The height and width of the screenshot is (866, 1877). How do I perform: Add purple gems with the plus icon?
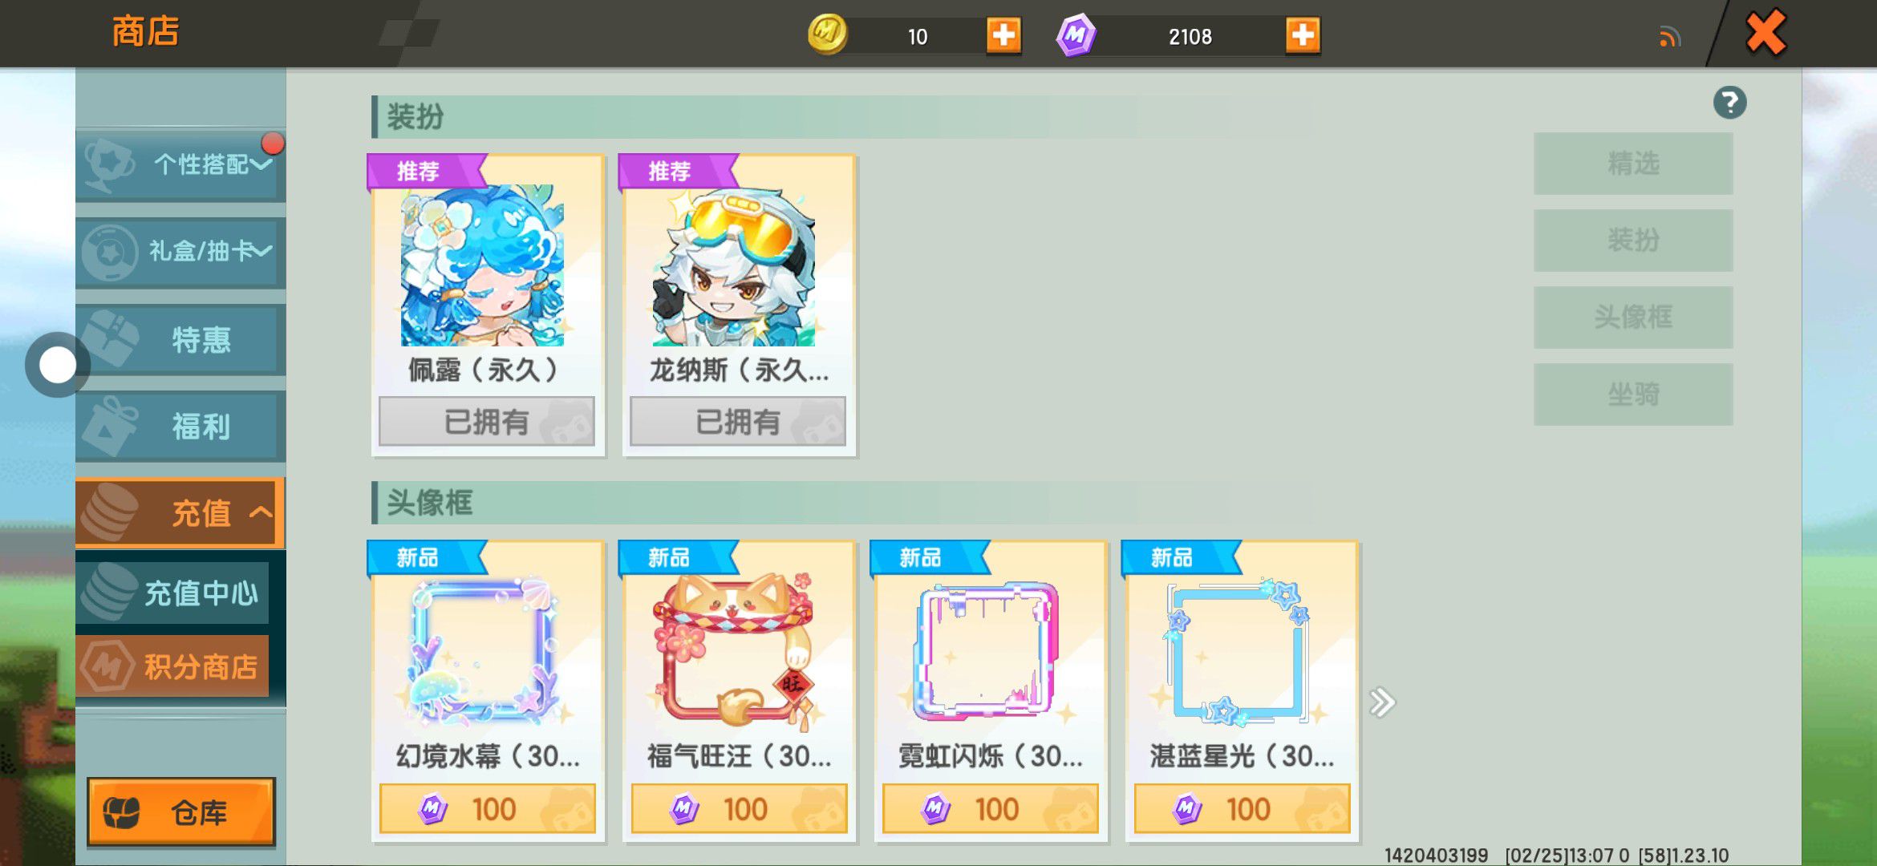coord(1303,35)
